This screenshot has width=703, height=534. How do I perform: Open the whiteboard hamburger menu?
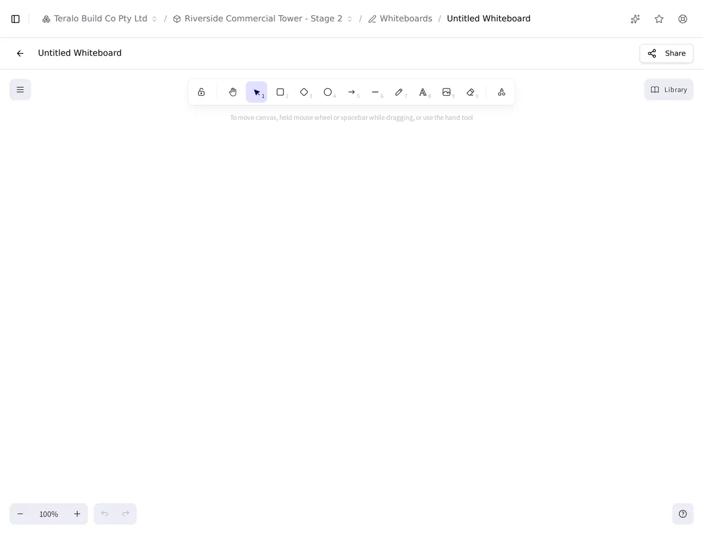[20, 89]
